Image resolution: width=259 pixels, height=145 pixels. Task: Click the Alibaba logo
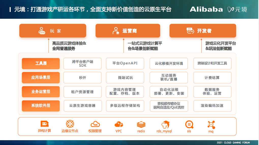pos(206,9)
